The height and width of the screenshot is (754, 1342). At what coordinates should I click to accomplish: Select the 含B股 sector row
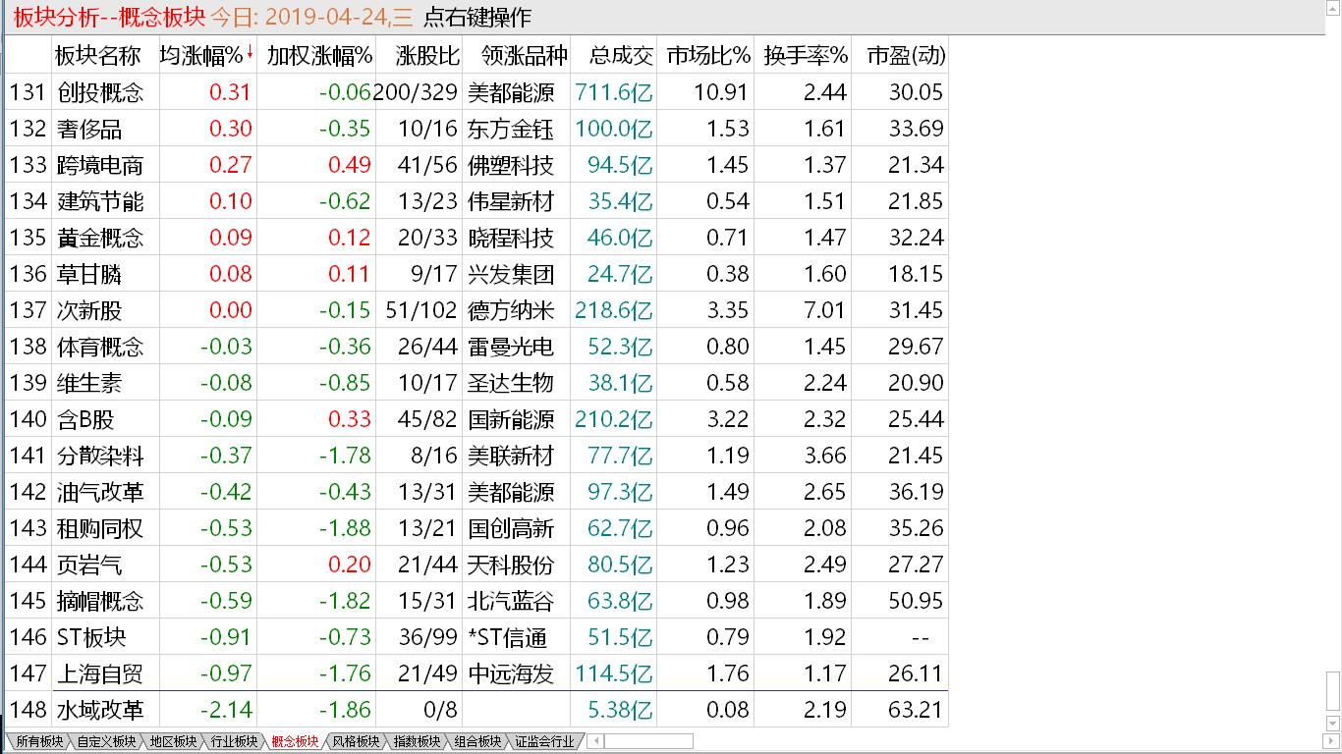click(477, 419)
